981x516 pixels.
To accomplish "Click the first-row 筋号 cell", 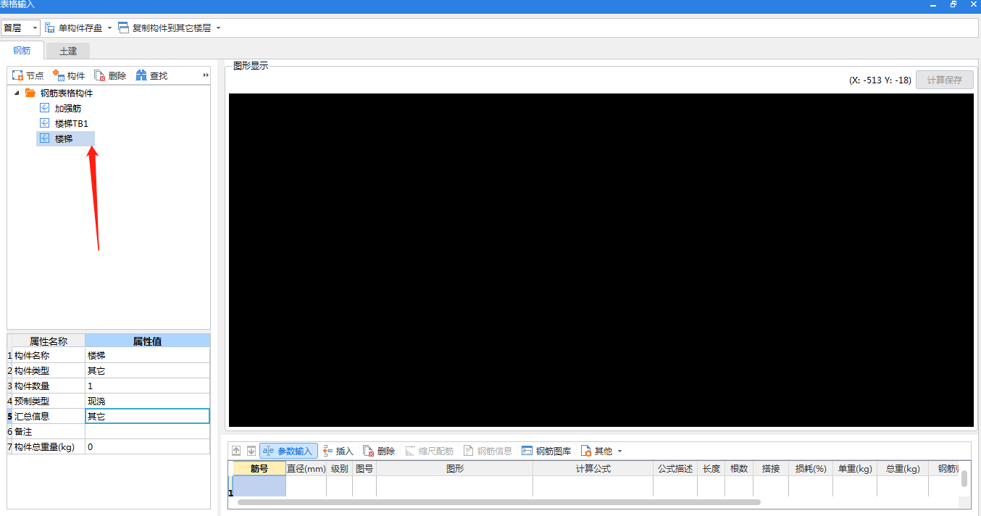I will pos(259,486).
